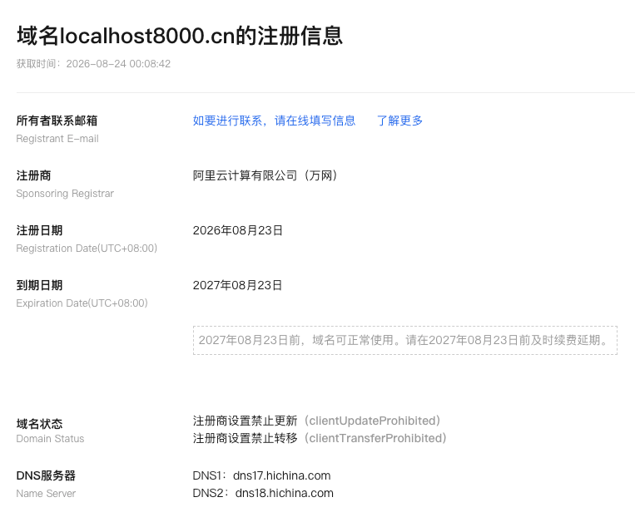
Task: Click the dashed renewal notice box
Action: [x=405, y=340]
